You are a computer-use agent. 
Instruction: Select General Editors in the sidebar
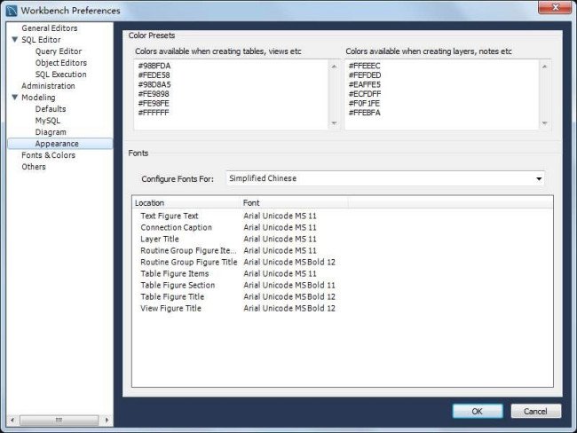(x=50, y=28)
